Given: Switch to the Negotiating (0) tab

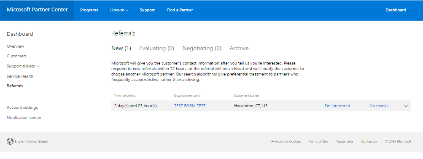Looking at the screenshot, I should point(202,49).
